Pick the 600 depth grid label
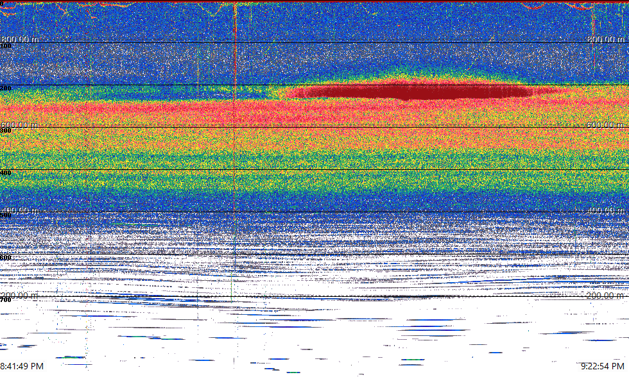The height and width of the screenshot is (377, 629). [x=6, y=258]
